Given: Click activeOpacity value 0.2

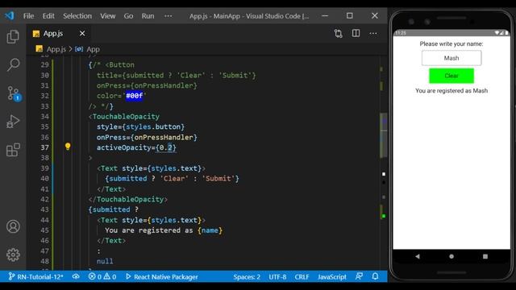Looking at the screenshot, I should 166,147.
